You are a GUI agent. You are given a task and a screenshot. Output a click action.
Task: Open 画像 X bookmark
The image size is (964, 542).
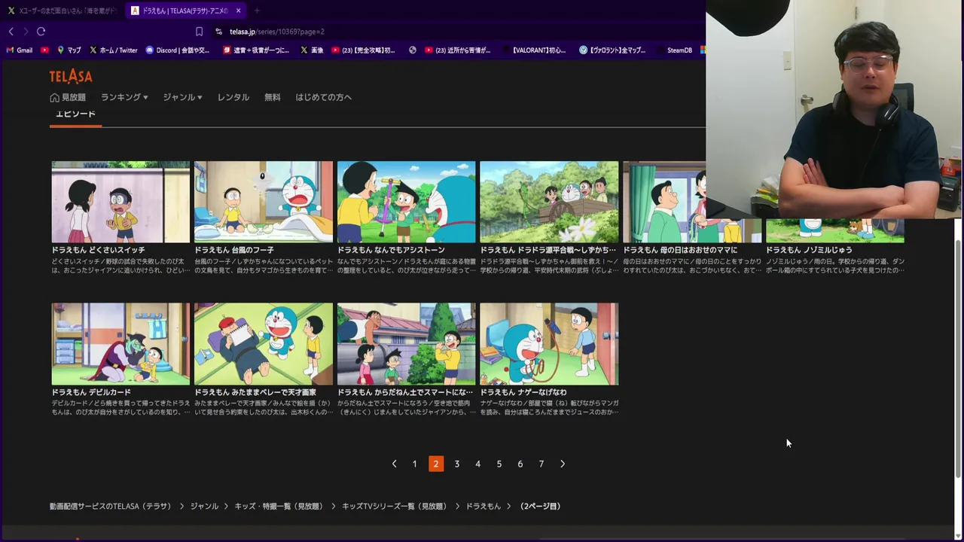click(x=312, y=50)
